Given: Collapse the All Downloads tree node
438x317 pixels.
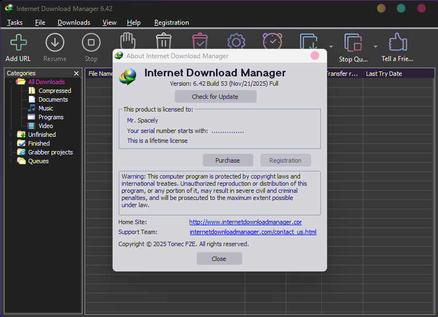Looking at the screenshot, I should point(10,82).
